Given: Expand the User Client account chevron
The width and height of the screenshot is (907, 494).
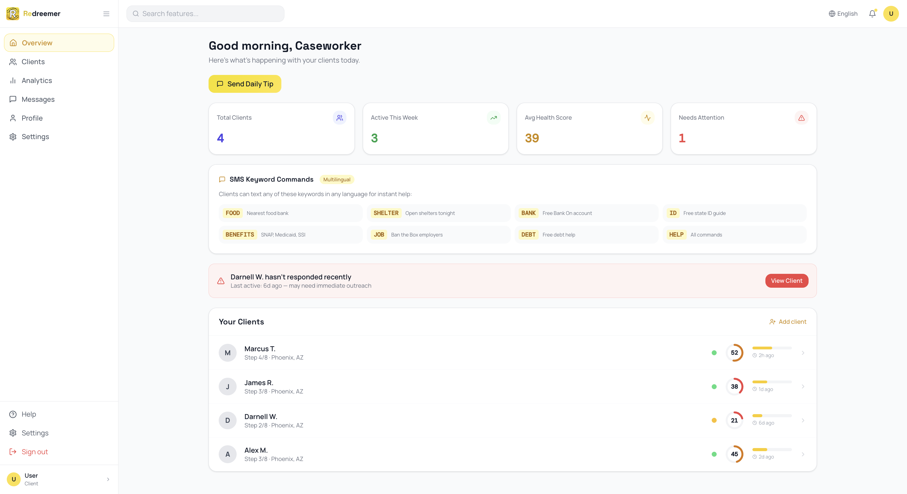Looking at the screenshot, I should tap(108, 479).
